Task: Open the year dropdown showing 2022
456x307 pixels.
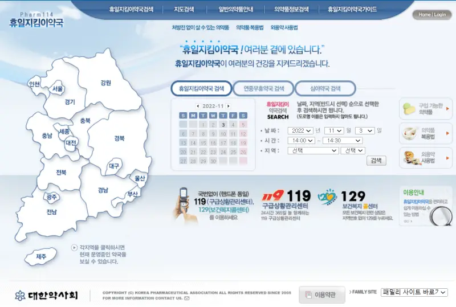Action: click(300, 131)
